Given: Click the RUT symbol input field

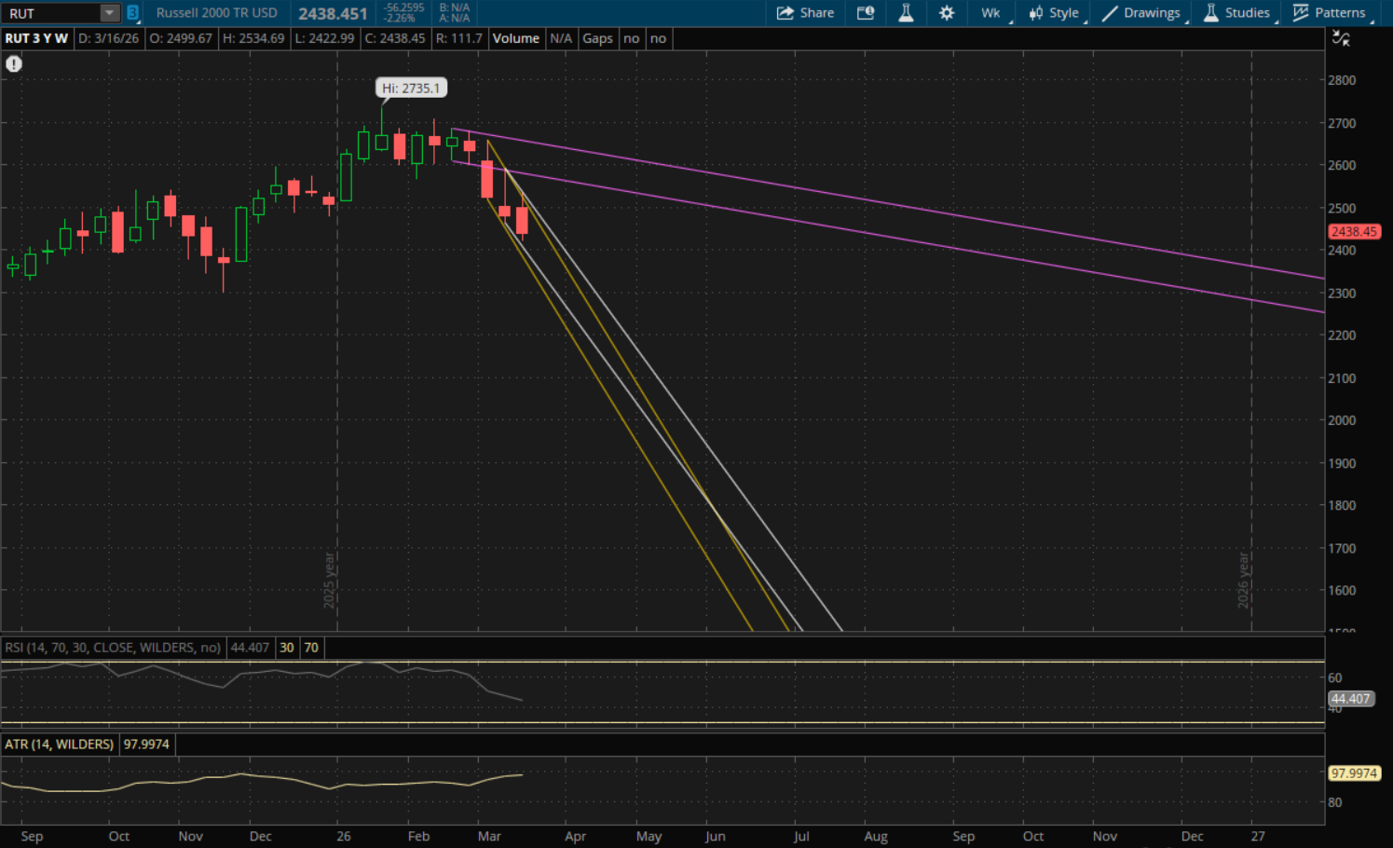Looking at the screenshot, I should (51, 13).
